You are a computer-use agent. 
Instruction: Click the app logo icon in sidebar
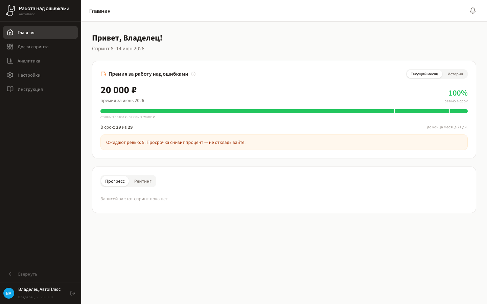10,10
